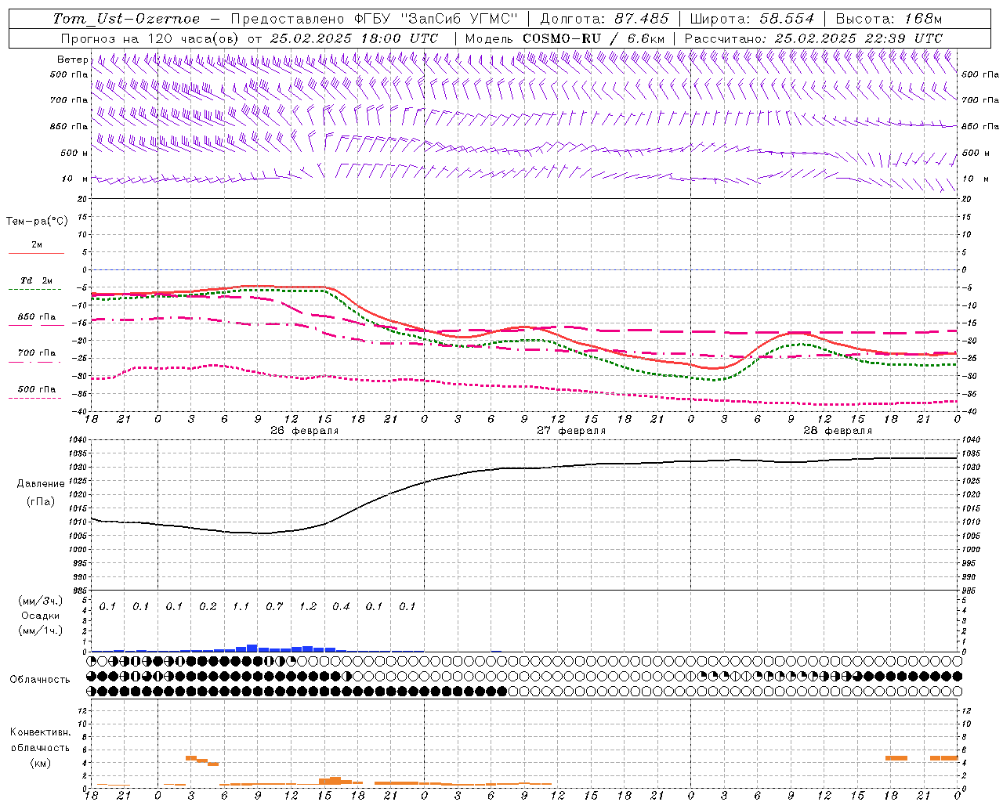The image size is (1003, 802).
Task: Click the 0.2 three-hour precipitation value
Action: click(208, 606)
